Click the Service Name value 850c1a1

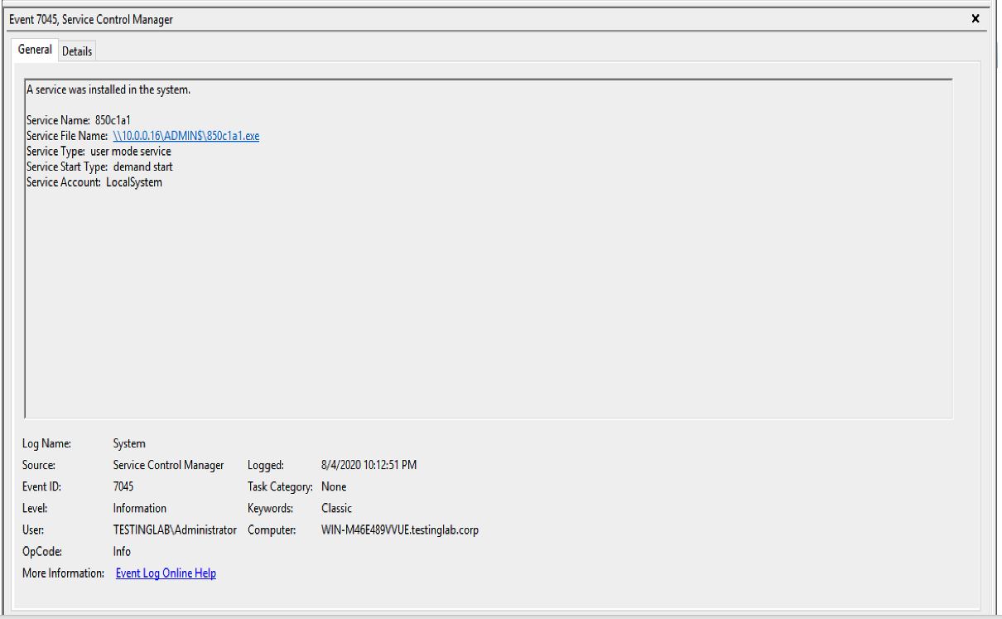(x=113, y=121)
